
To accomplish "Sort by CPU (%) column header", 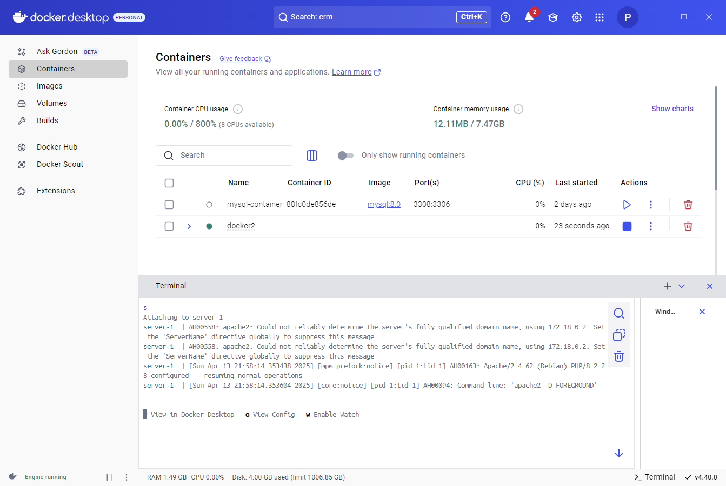I will point(530,183).
